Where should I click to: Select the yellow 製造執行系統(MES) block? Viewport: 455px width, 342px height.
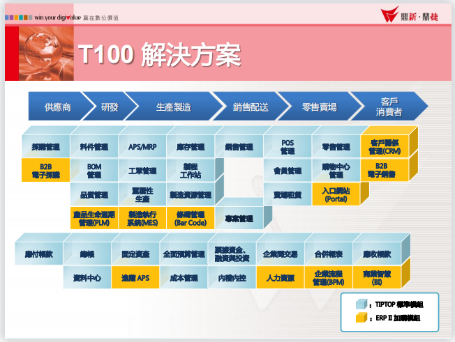142,218
